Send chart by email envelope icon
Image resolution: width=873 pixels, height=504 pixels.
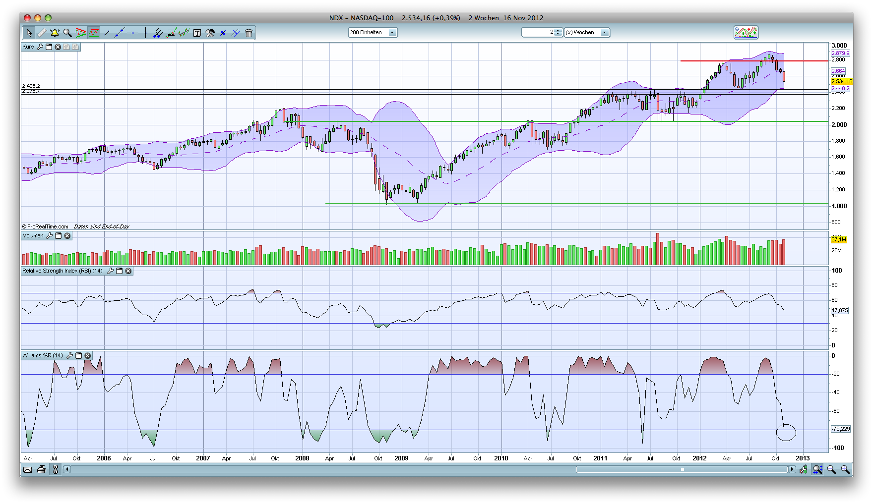point(28,469)
